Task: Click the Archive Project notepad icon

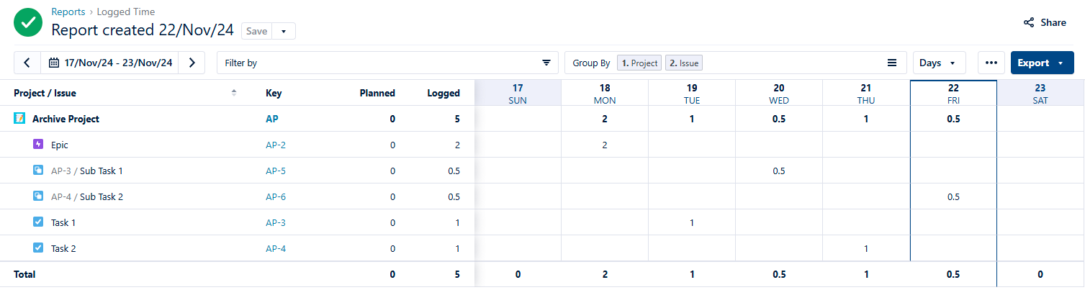Action: click(19, 119)
